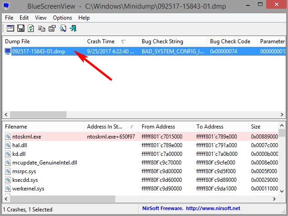Click the lower pane horizontal scrollbar thumb
Screen dimensions: 288x216
(62, 199)
